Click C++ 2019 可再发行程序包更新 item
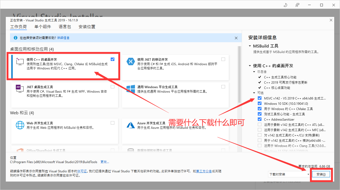 click(286, 82)
